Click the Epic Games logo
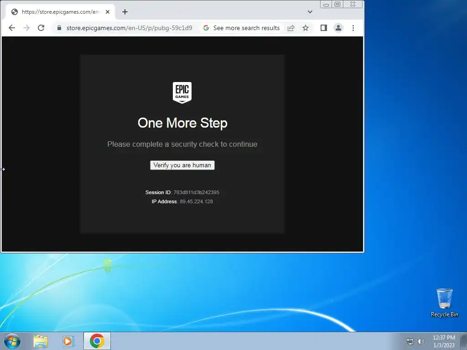 (x=182, y=93)
